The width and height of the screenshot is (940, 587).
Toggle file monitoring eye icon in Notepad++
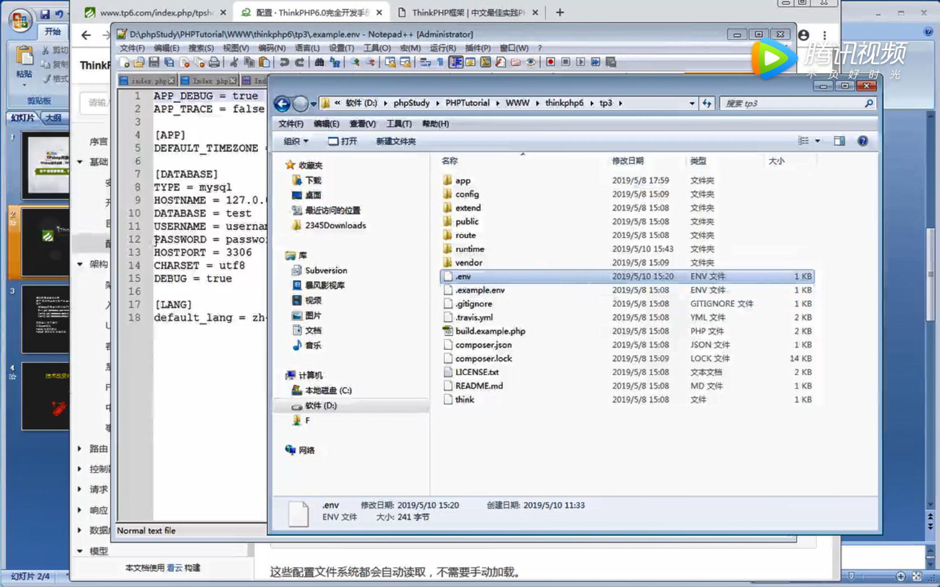[530, 62]
